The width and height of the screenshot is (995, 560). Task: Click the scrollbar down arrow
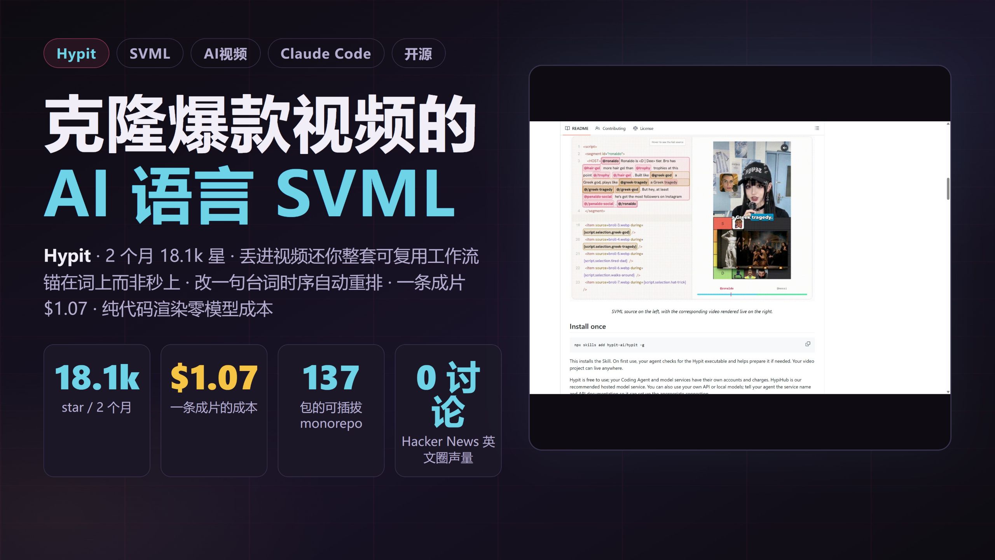948,392
